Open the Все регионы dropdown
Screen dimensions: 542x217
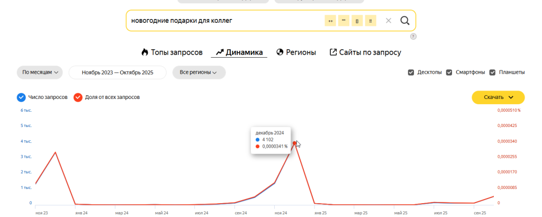[x=198, y=73]
